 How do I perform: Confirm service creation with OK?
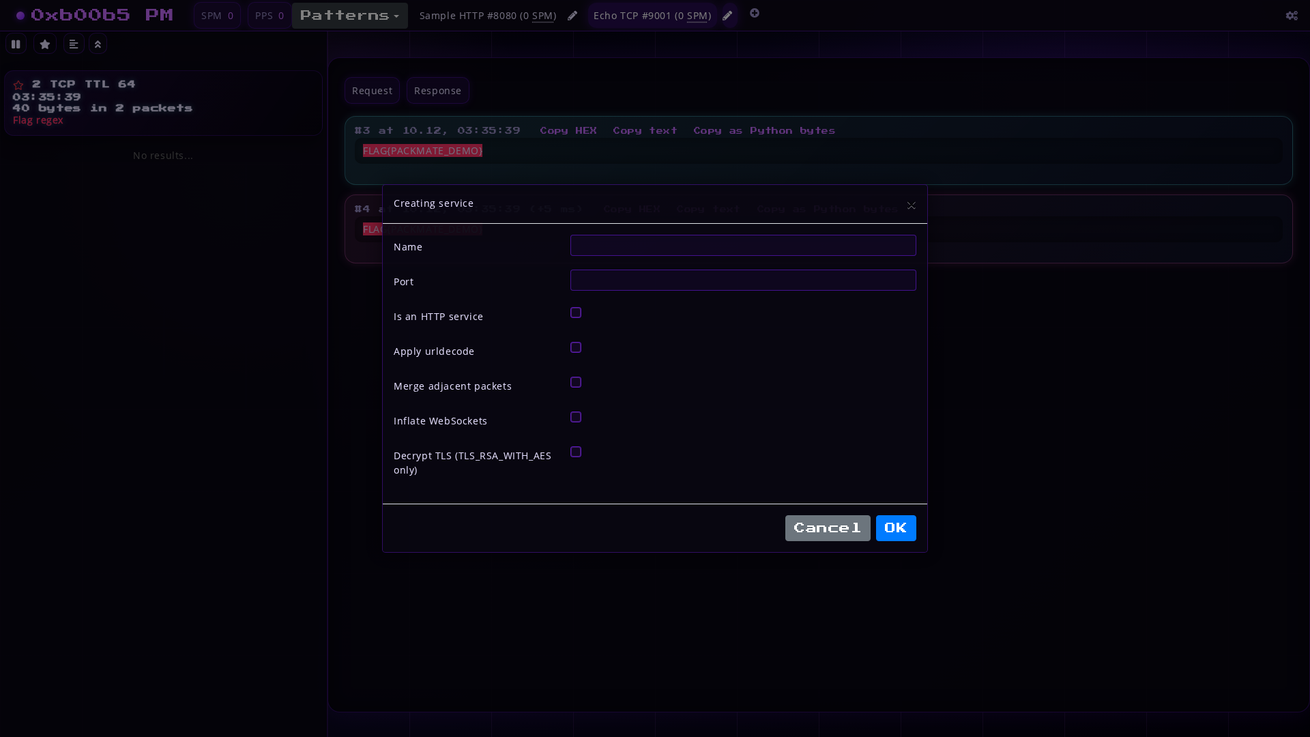click(x=896, y=528)
